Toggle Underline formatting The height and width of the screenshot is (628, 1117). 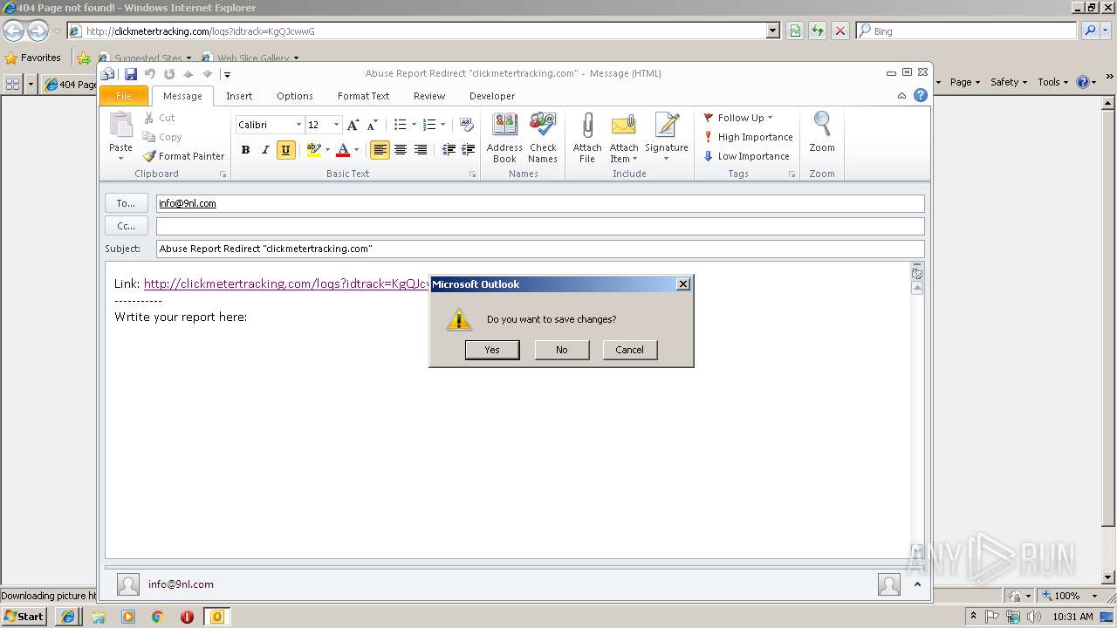(x=285, y=150)
